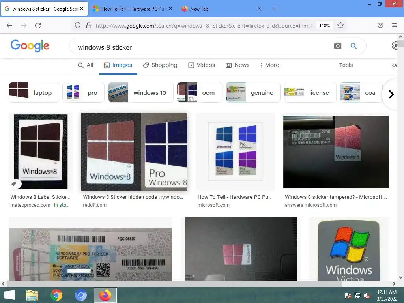
Task: Filter images by 'oem' chip
Action: (x=199, y=92)
